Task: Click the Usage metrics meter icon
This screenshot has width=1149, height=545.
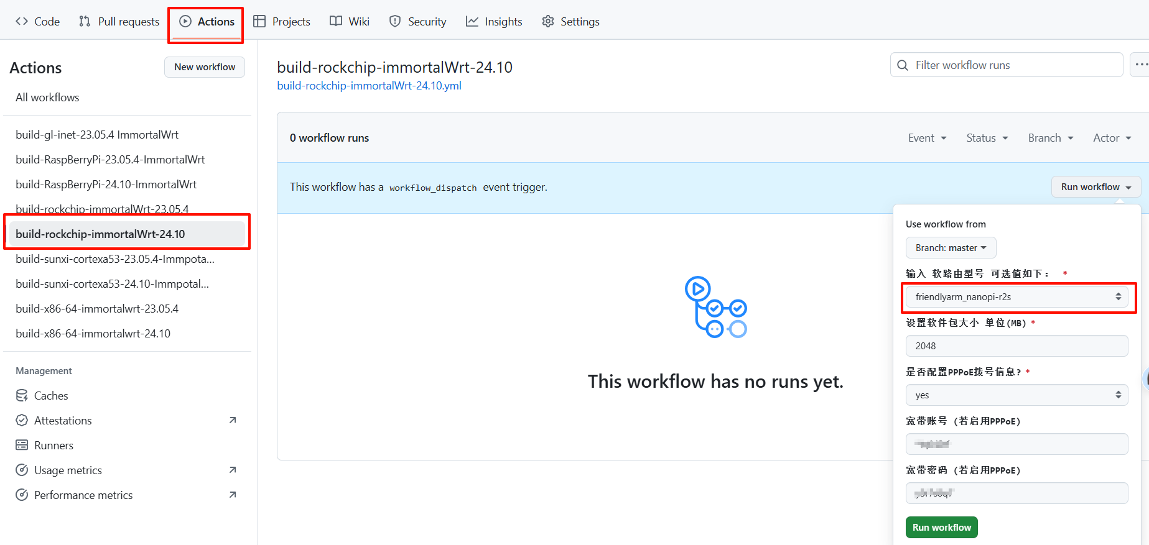Action: click(22, 470)
